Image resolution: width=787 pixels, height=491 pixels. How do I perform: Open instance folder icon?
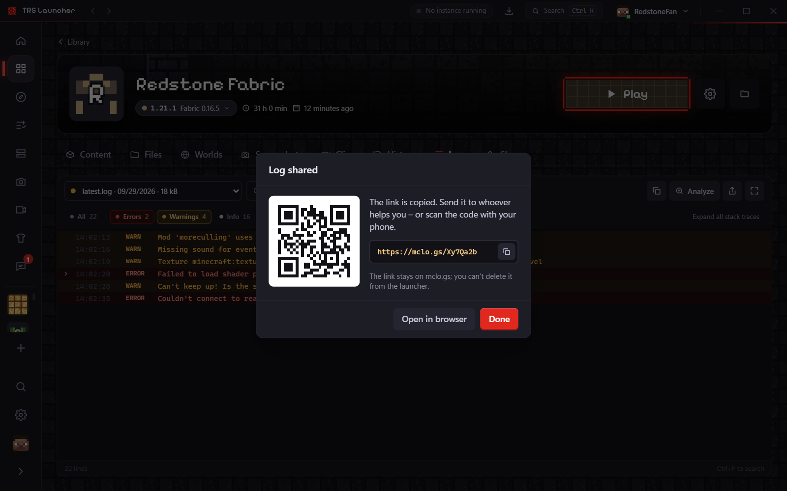745,94
